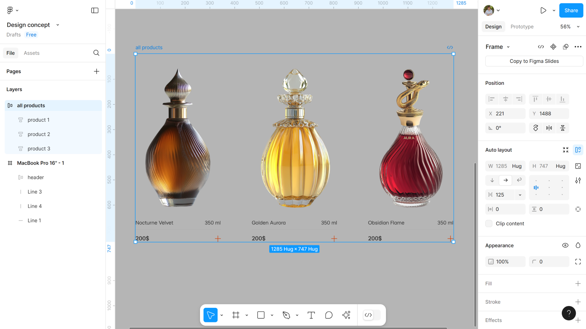Click the Share button

(571, 11)
